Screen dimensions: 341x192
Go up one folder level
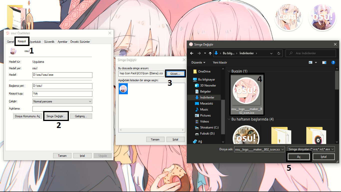point(210,53)
